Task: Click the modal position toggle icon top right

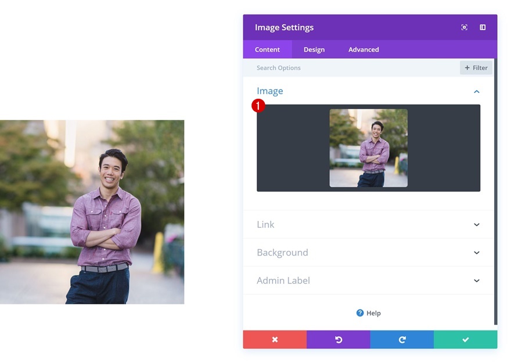Action: 482,27
